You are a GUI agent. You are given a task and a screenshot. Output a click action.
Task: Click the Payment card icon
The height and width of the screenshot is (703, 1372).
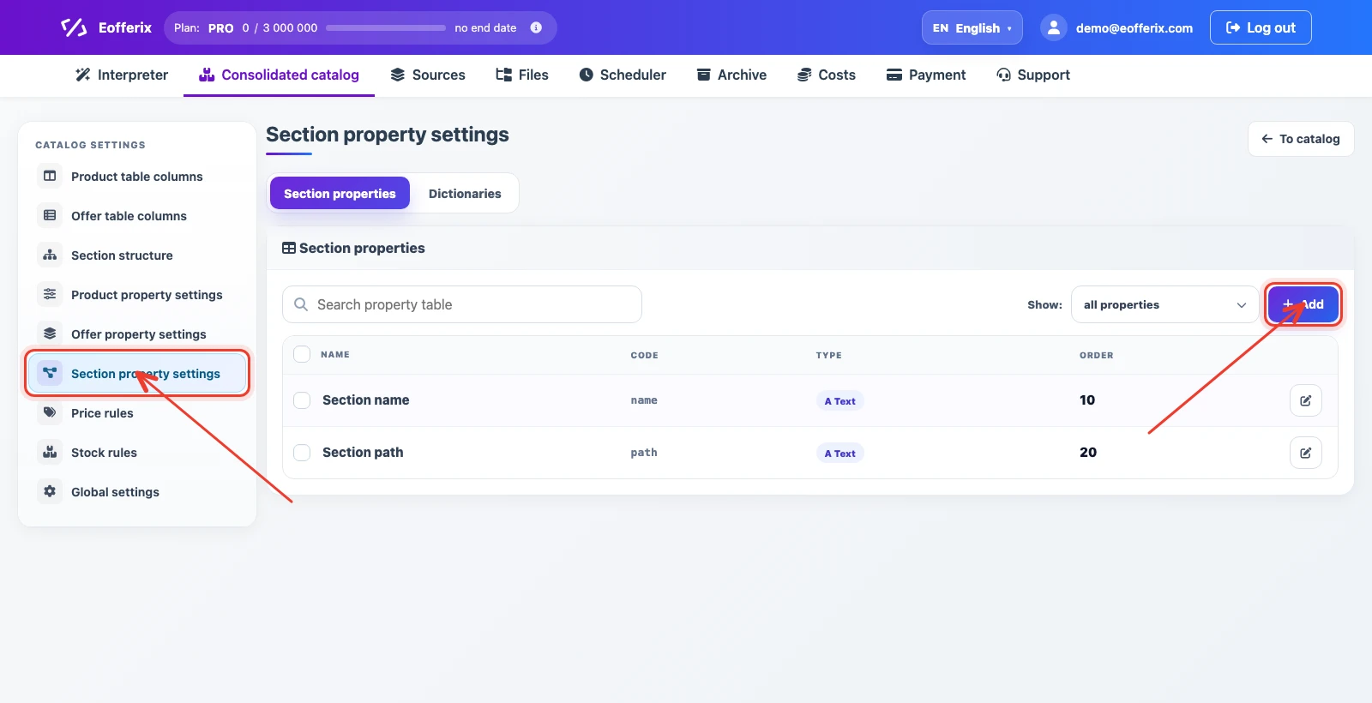click(894, 75)
